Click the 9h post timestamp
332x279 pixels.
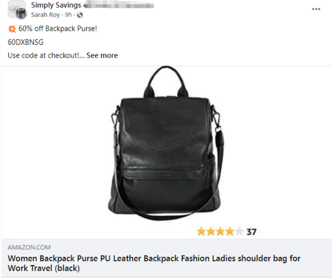[x=68, y=15]
